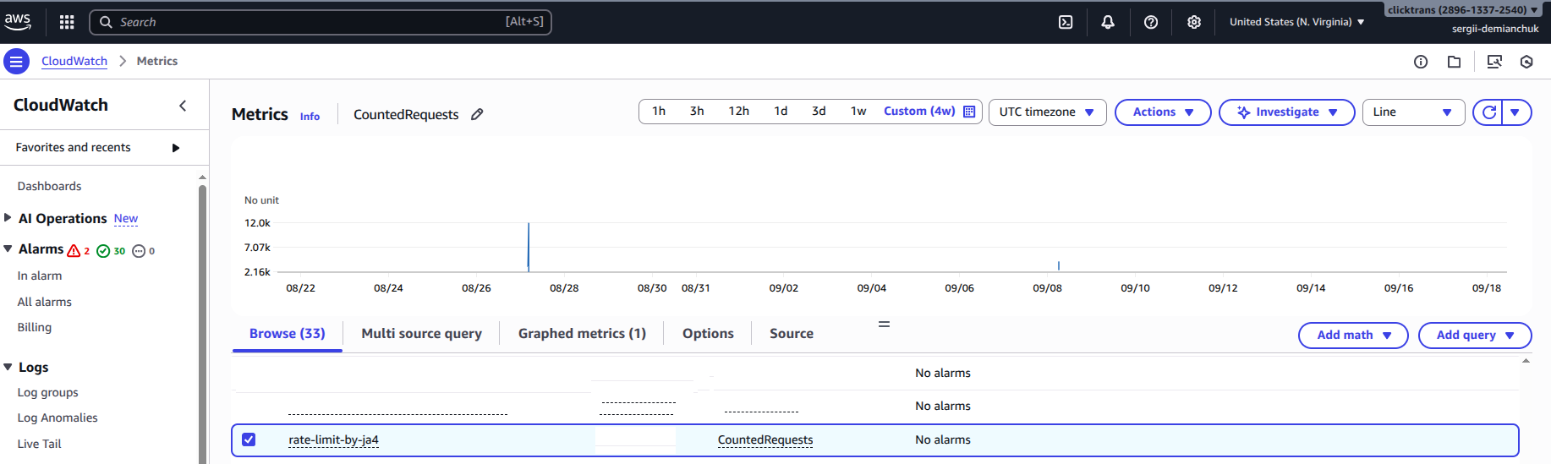This screenshot has height=464, width=1551.
Task: Select the 1d time range
Action: (781, 111)
